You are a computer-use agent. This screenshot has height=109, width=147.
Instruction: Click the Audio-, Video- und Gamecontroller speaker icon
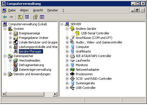(x=72, y=42)
